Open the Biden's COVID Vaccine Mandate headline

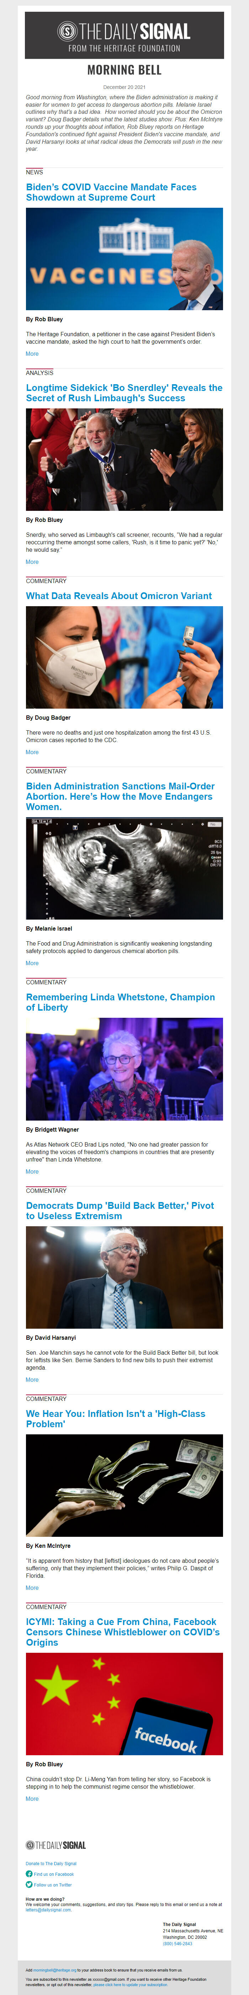tap(111, 192)
